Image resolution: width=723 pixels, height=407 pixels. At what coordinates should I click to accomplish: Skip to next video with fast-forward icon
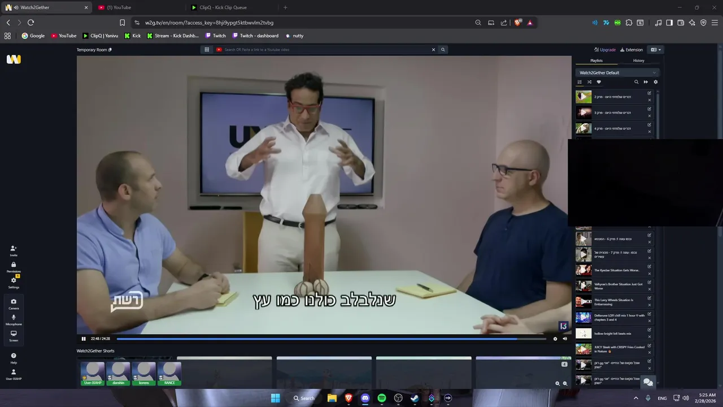(646, 82)
